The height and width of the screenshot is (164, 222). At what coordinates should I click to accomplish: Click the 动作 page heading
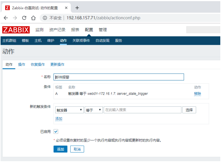(8, 51)
